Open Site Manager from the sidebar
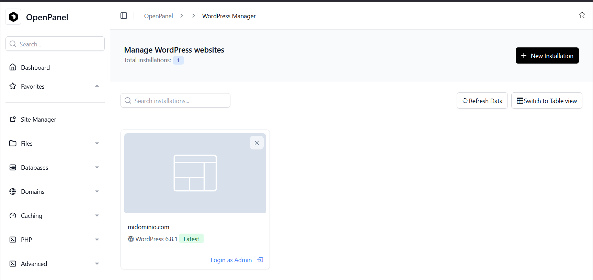The image size is (593, 280). [38, 120]
